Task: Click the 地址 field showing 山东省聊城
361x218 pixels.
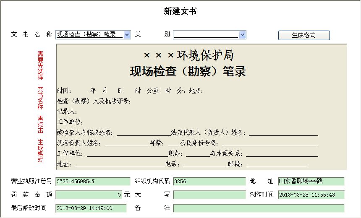Action: point(311,181)
